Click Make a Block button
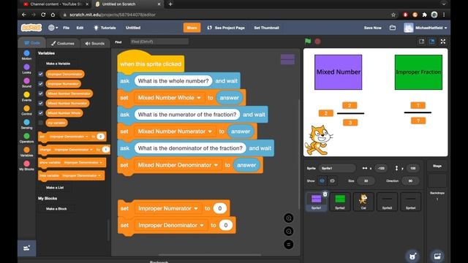The width and height of the screenshot is (468, 263). click(56, 209)
